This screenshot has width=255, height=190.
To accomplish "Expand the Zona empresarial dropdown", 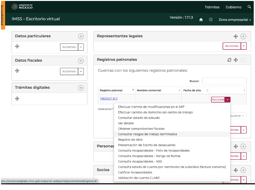I will point(235,20).
